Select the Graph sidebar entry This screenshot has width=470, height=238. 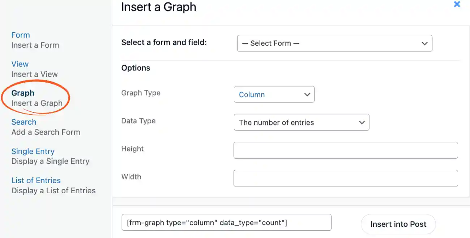(x=23, y=93)
